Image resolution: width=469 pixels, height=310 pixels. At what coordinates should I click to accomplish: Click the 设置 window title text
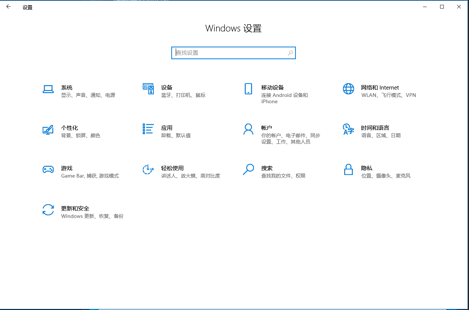click(27, 7)
